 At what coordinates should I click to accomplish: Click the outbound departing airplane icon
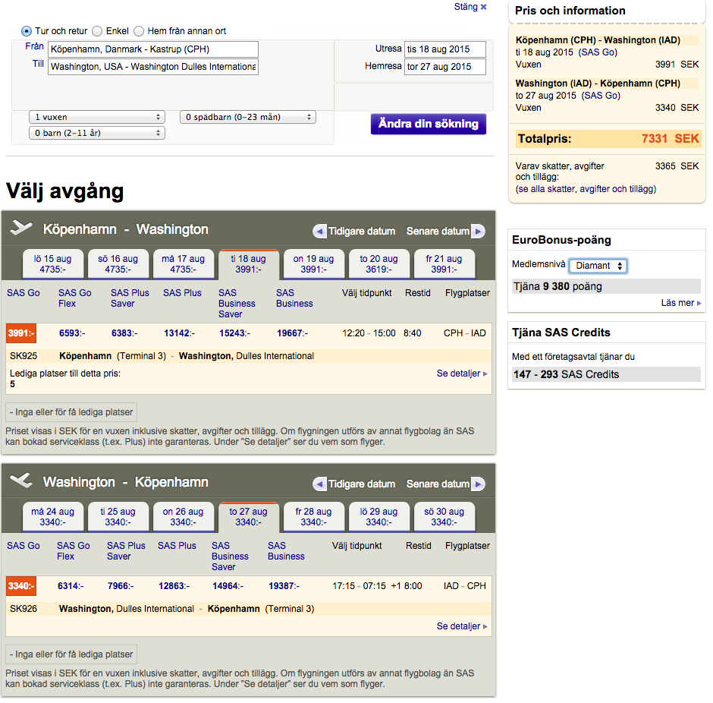[x=22, y=229]
